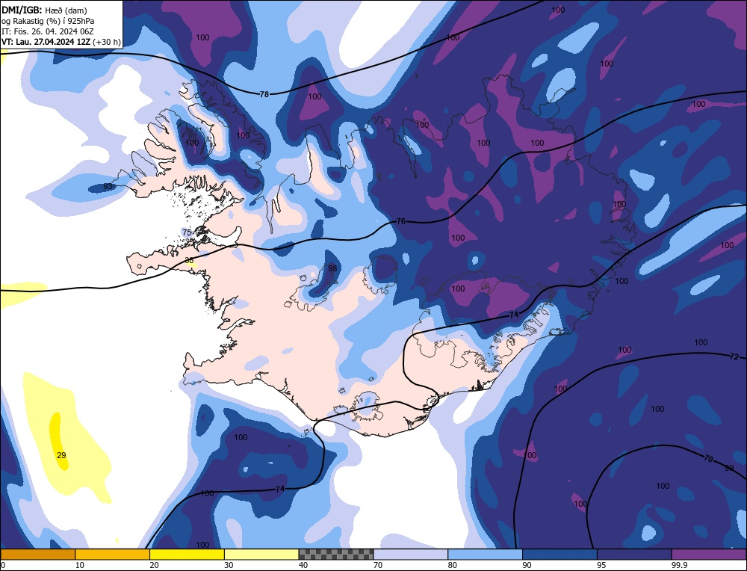Click the "98" humidity value
Image resolution: width=747 pixels, height=571 pixels.
pos(332,268)
